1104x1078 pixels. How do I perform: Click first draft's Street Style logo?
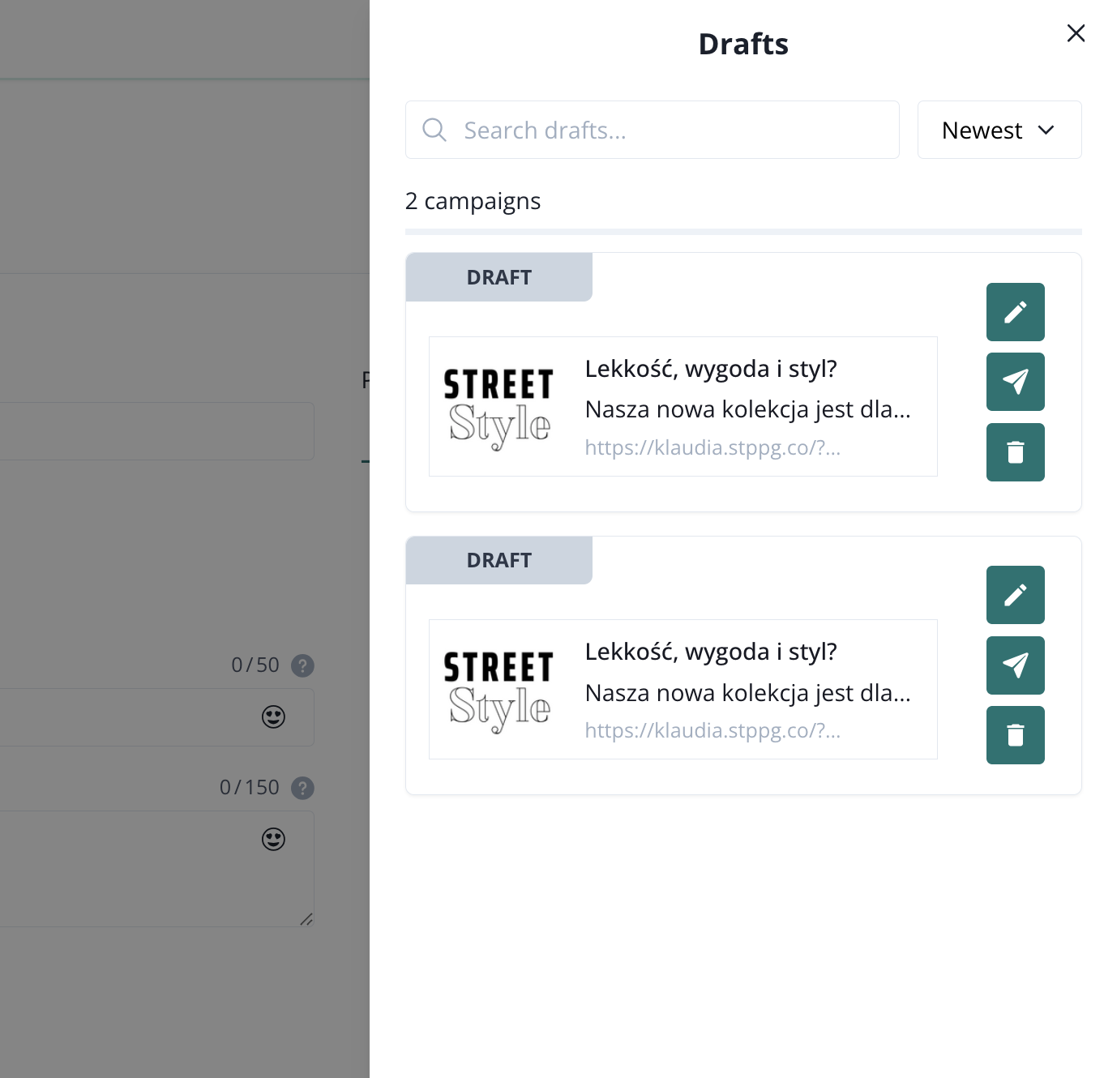click(499, 407)
